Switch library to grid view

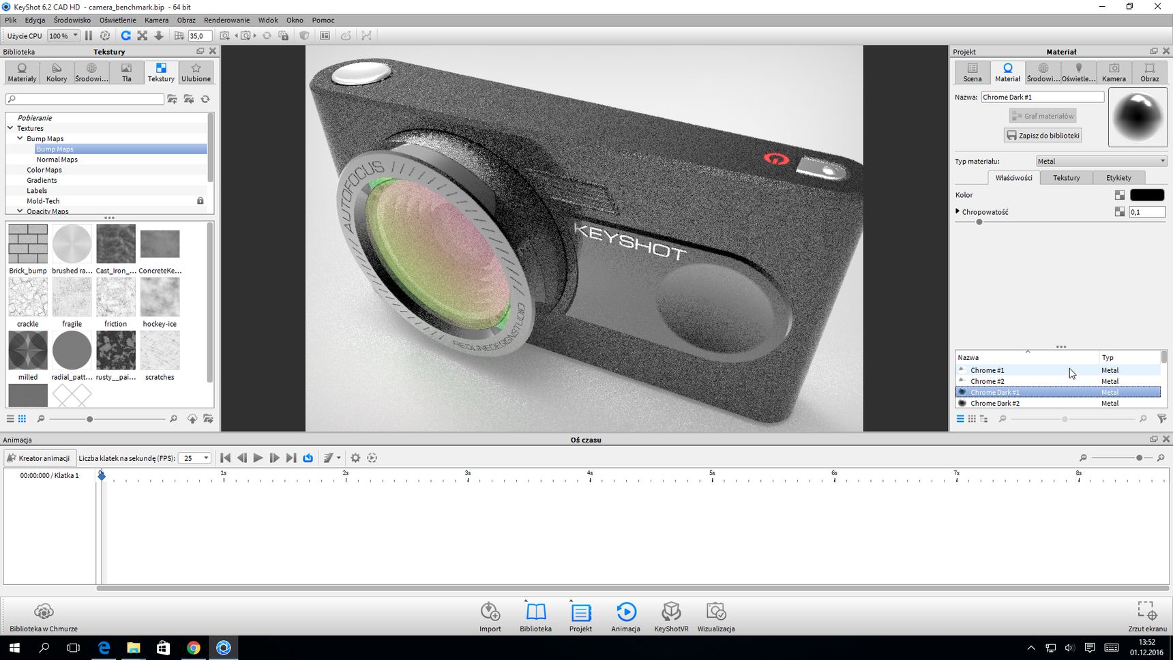click(x=23, y=419)
